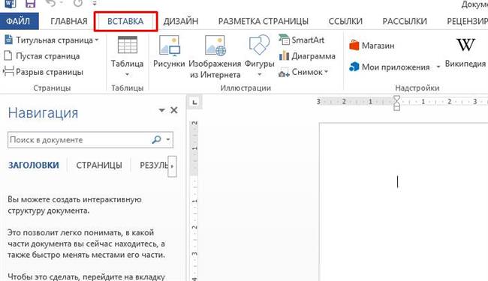The image size is (488, 281).
Task: Insert a Пустая страница
Action: [x=42, y=56]
